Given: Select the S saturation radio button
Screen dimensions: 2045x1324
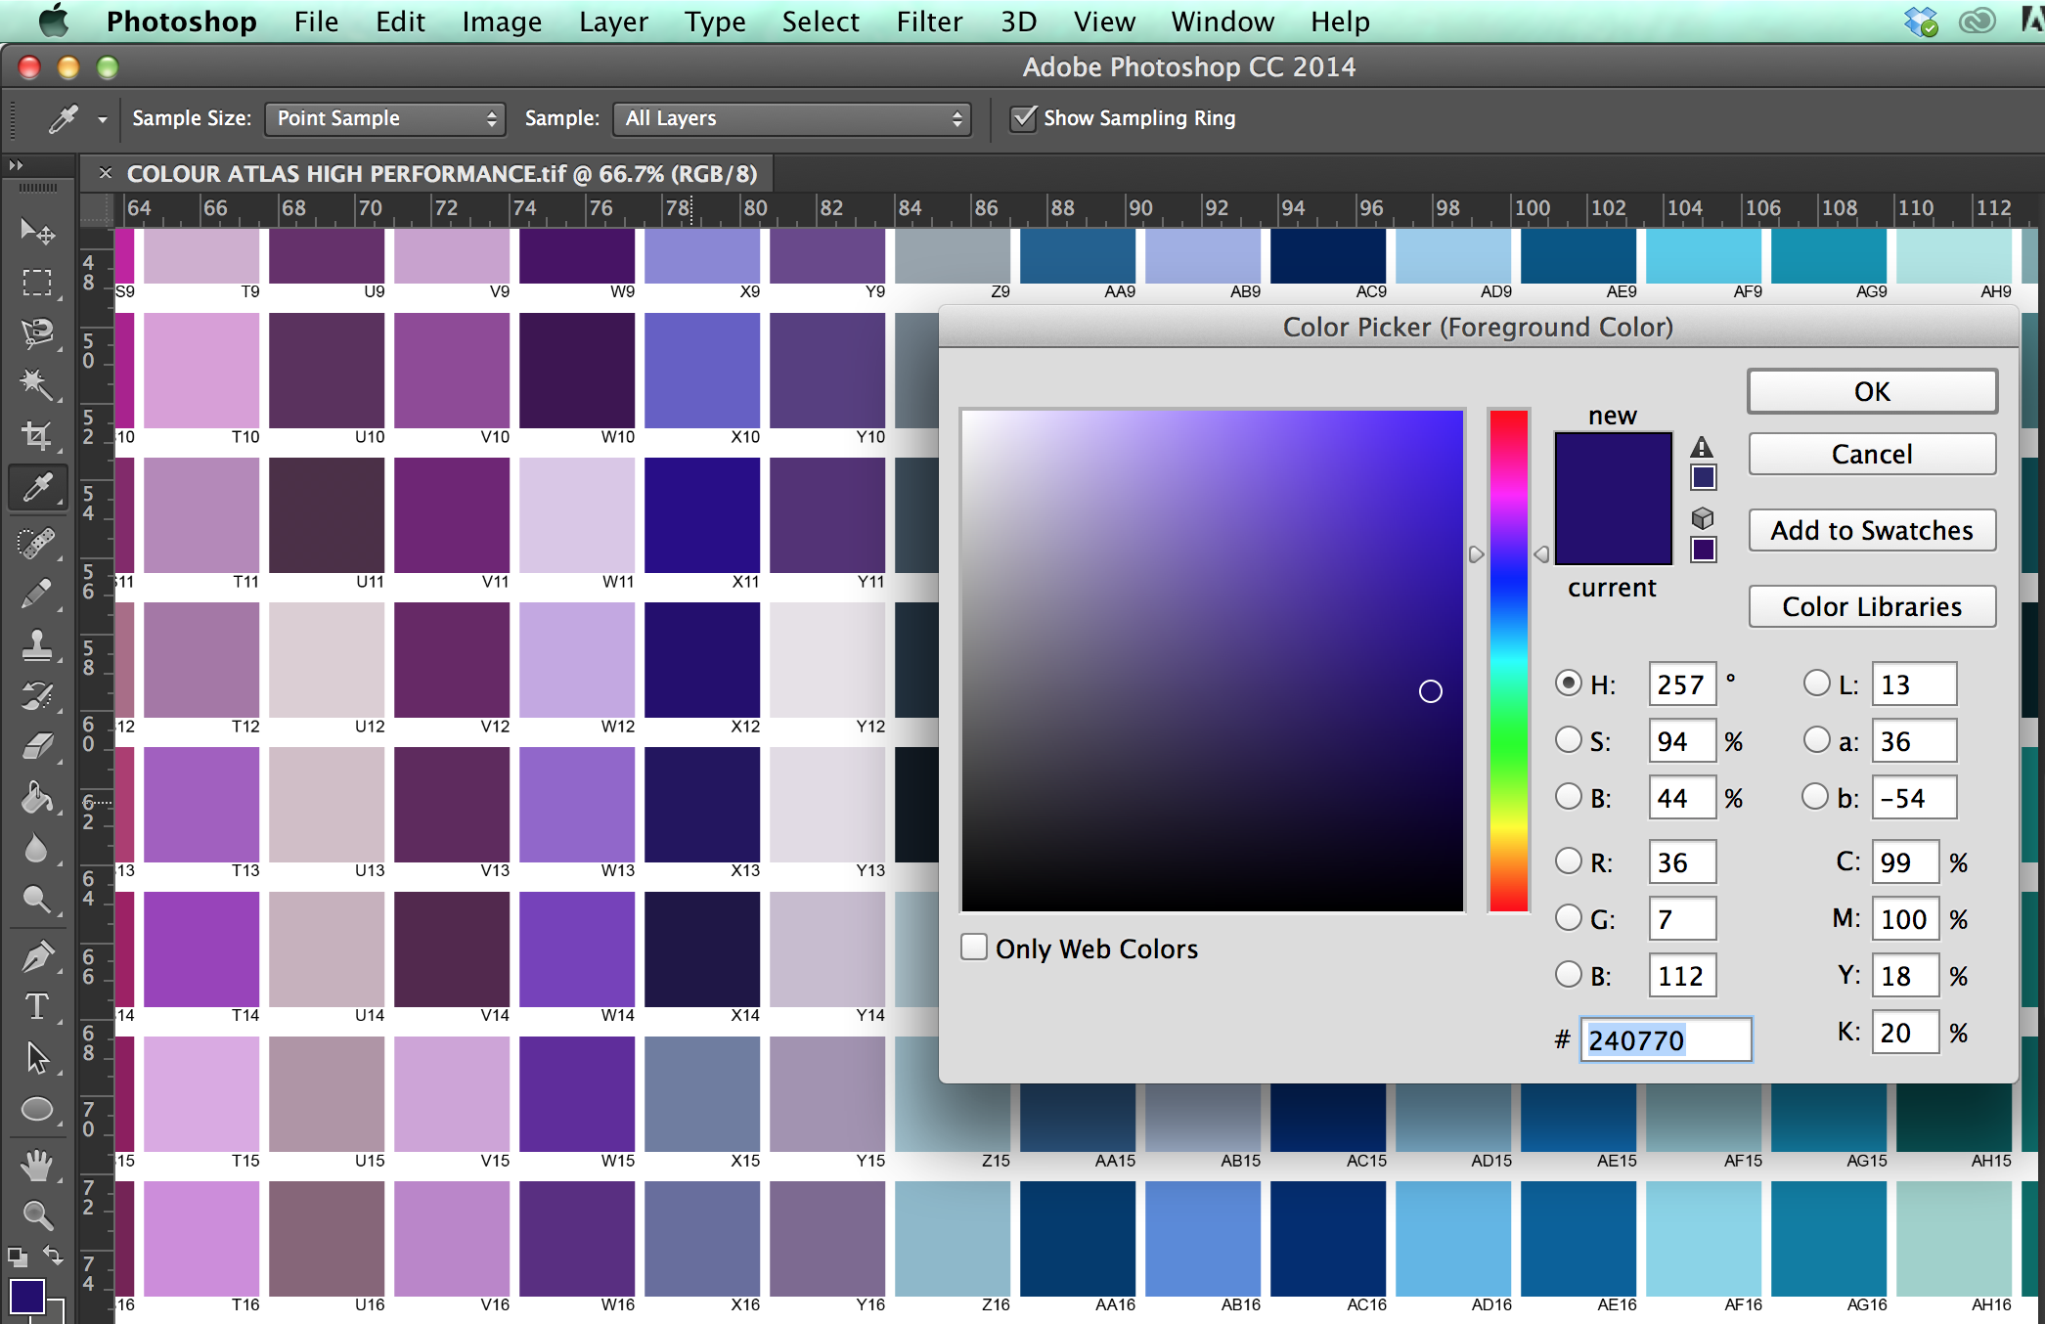Looking at the screenshot, I should pyautogui.click(x=1569, y=739).
